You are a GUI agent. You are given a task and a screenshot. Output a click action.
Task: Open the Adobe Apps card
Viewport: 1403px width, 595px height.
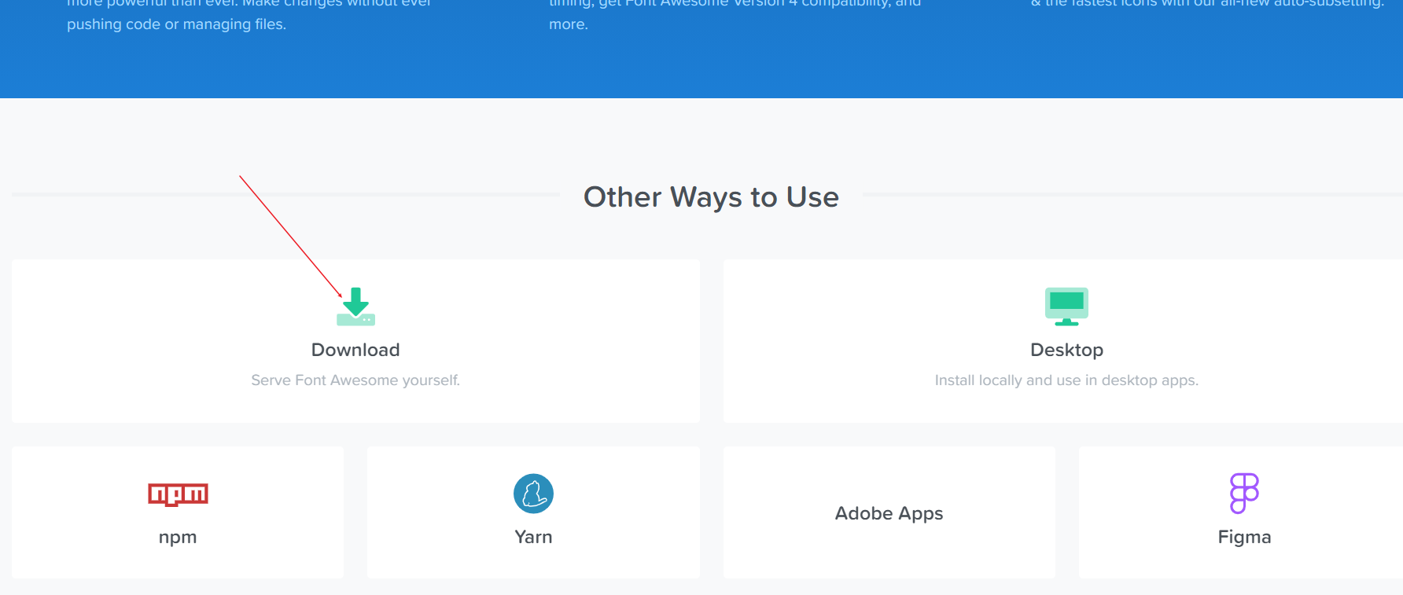(x=889, y=513)
